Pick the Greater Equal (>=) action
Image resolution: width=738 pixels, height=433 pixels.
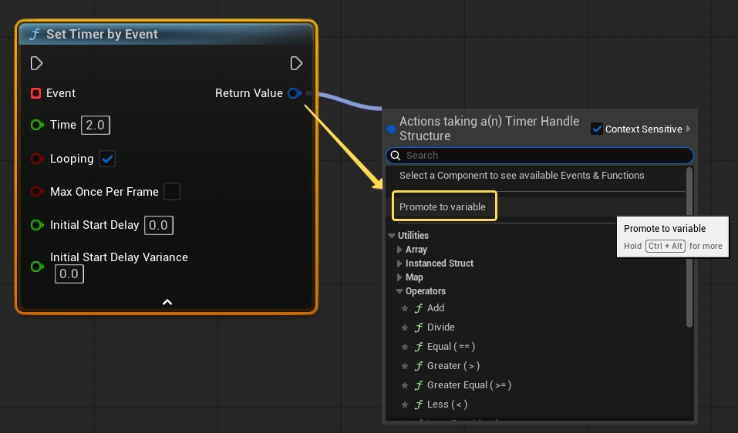pyautogui.click(x=468, y=385)
